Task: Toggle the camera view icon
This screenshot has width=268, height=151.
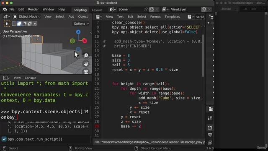Action: point(86,72)
